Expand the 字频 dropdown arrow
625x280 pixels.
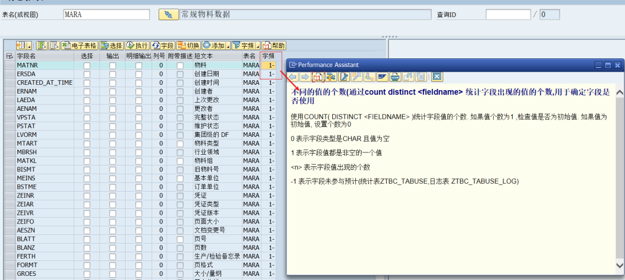(x=258, y=46)
